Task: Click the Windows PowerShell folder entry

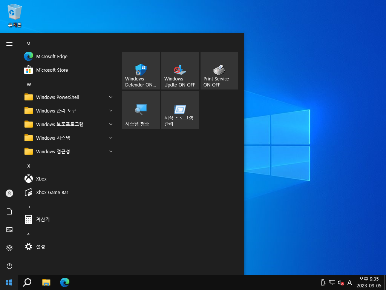Action: point(70,97)
